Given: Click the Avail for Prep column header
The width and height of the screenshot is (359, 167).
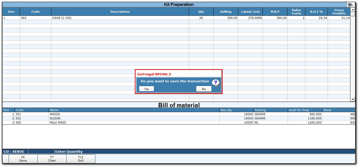Looking at the screenshot, I should coord(305,110).
